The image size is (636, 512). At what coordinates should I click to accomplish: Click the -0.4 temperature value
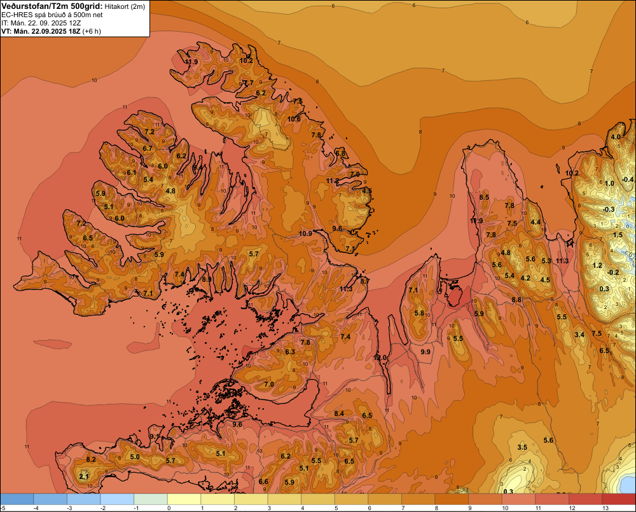628,179
